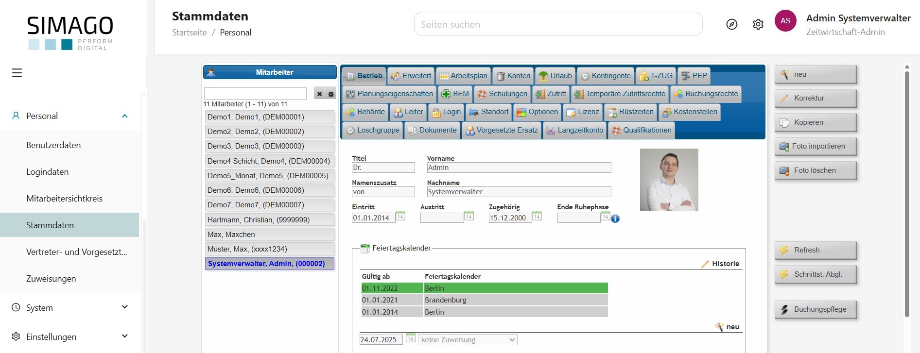This screenshot has width=920, height=353.
Task: Open the Eintritt date calendar picker
Action: (400, 216)
